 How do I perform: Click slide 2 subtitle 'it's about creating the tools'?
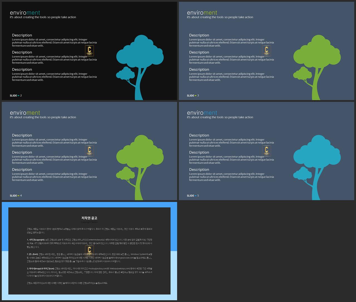click(x=43, y=17)
